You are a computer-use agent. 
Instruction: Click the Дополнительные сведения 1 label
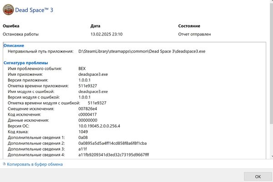click(x=36, y=138)
